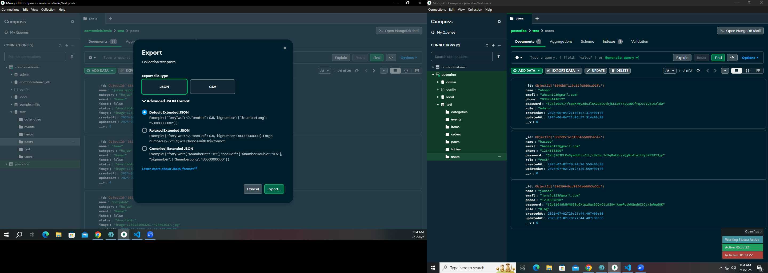768x273 pixels.
Task: Open Zoom from bottom-right taskbar
Action: click(x=641, y=268)
